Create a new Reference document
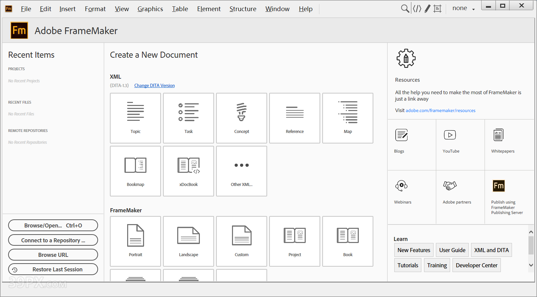 (x=295, y=118)
